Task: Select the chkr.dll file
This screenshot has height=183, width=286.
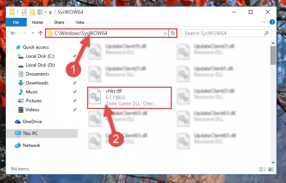Action: pyautogui.click(x=129, y=98)
